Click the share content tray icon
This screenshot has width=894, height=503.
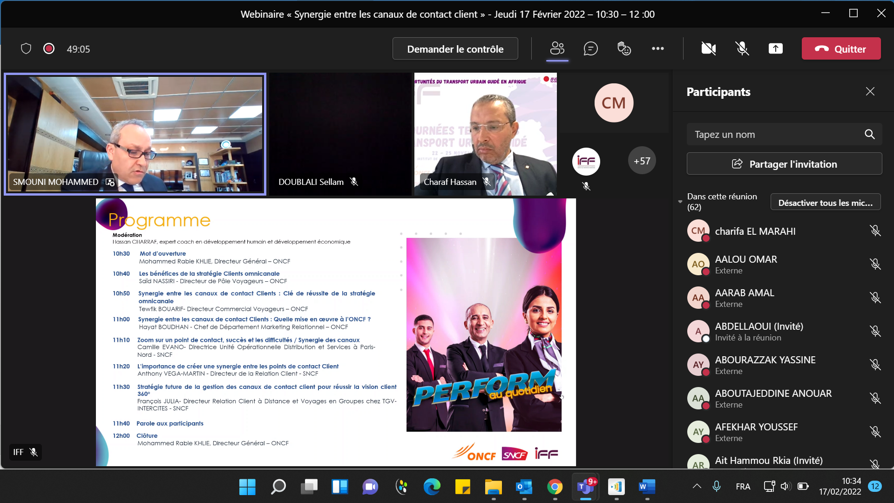coord(775,48)
